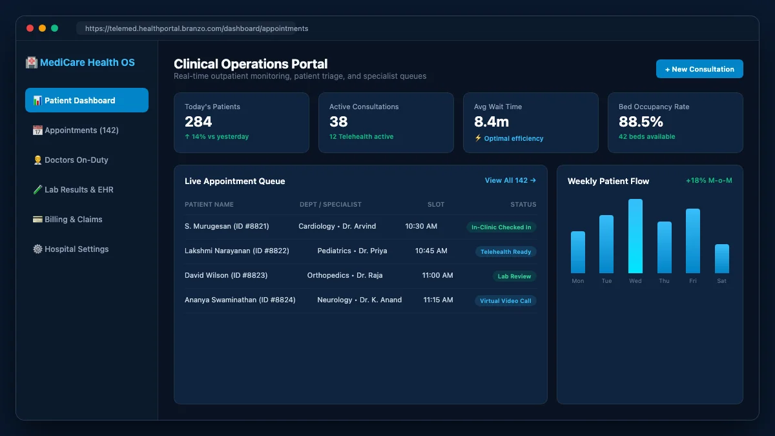775x436 pixels.
Task: Click the hospital logo icon beside MediCare Health OS
Action: tap(31, 63)
